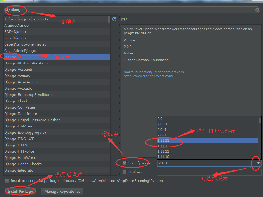Select the Django-Integrator package
This screenshot has width=263, height=197.
click(x=57, y=170)
